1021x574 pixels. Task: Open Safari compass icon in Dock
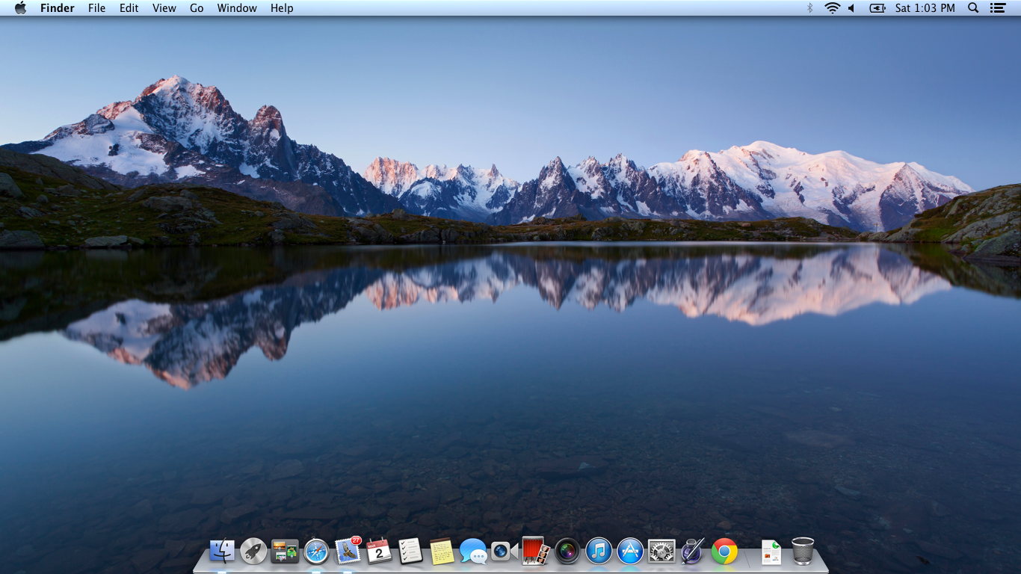click(x=316, y=552)
